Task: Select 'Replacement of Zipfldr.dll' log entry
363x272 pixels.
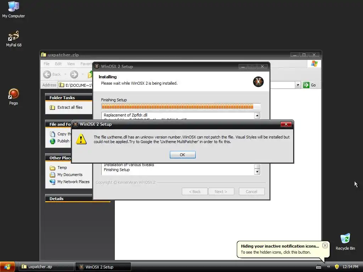Action: (x=125, y=115)
